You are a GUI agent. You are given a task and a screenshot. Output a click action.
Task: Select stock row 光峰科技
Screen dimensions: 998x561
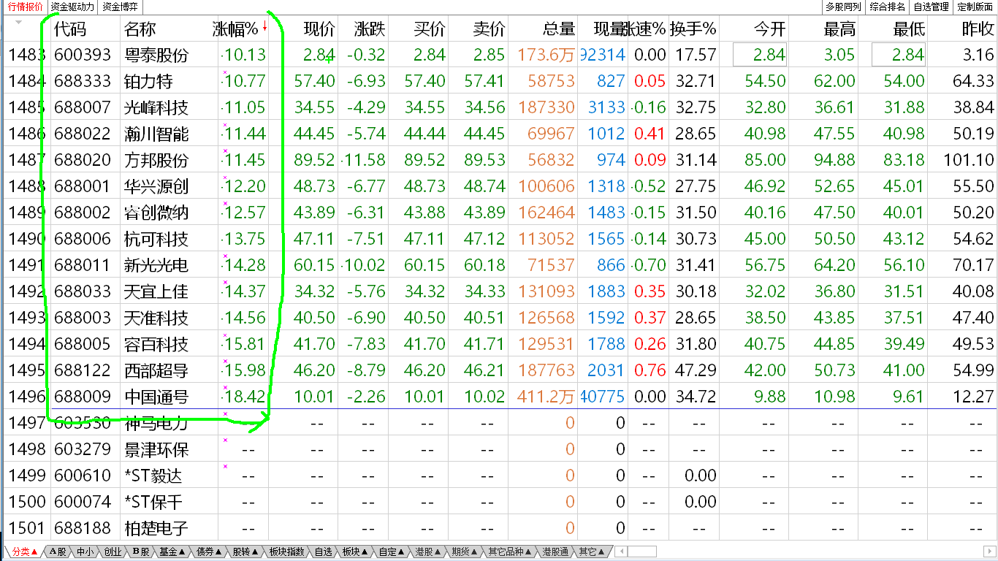(x=499, y=107)
